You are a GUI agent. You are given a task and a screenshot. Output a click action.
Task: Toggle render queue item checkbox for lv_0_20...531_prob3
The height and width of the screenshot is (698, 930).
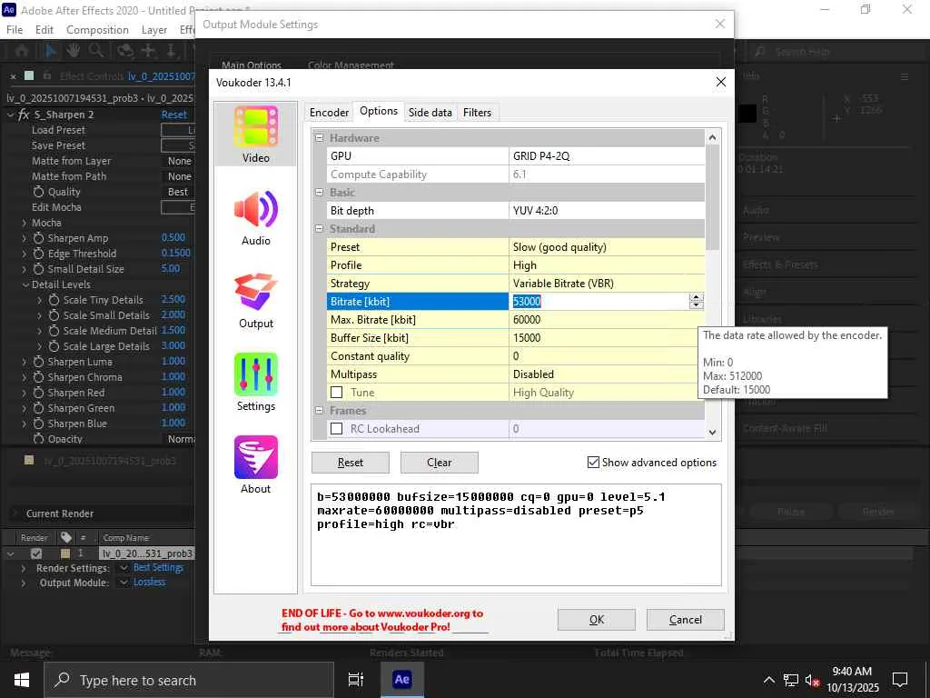(36, 553)
